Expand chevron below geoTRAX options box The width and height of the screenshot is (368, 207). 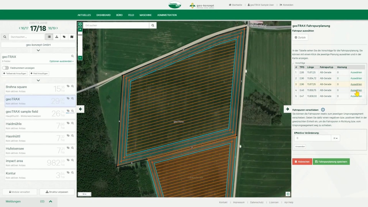[38, 80]
